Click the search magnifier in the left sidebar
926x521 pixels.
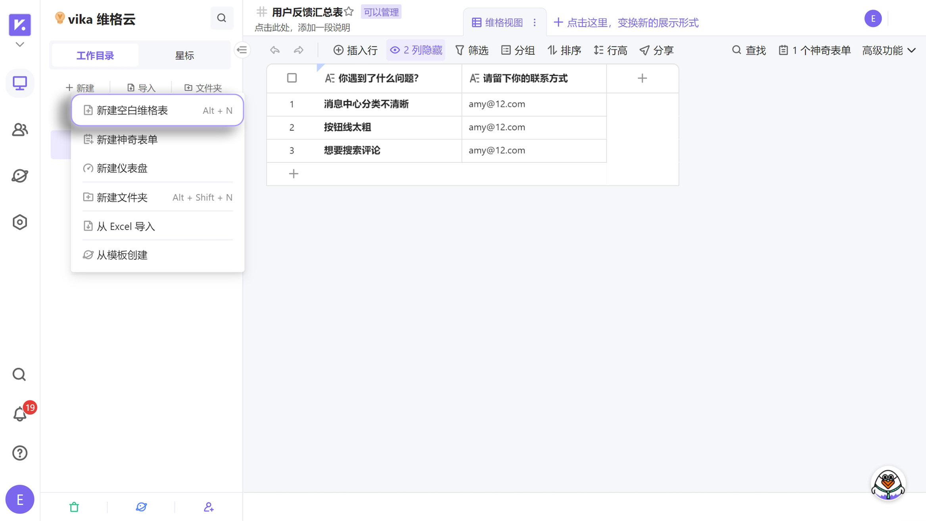(19, 374)
